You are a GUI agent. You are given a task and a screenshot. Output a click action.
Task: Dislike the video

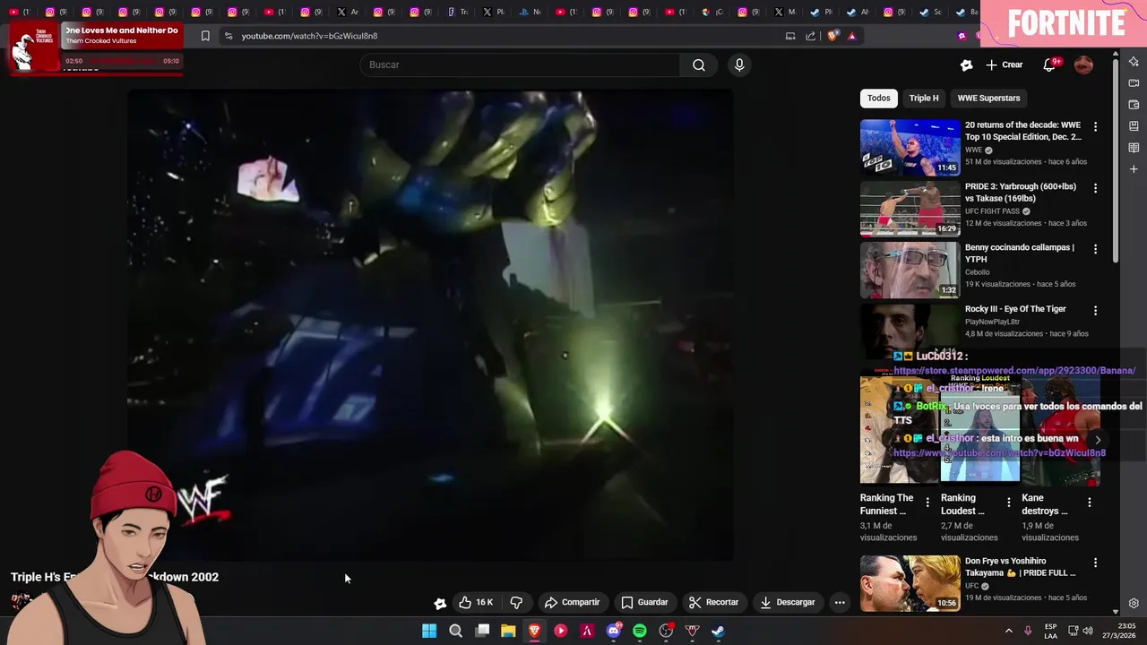(516, 602)
